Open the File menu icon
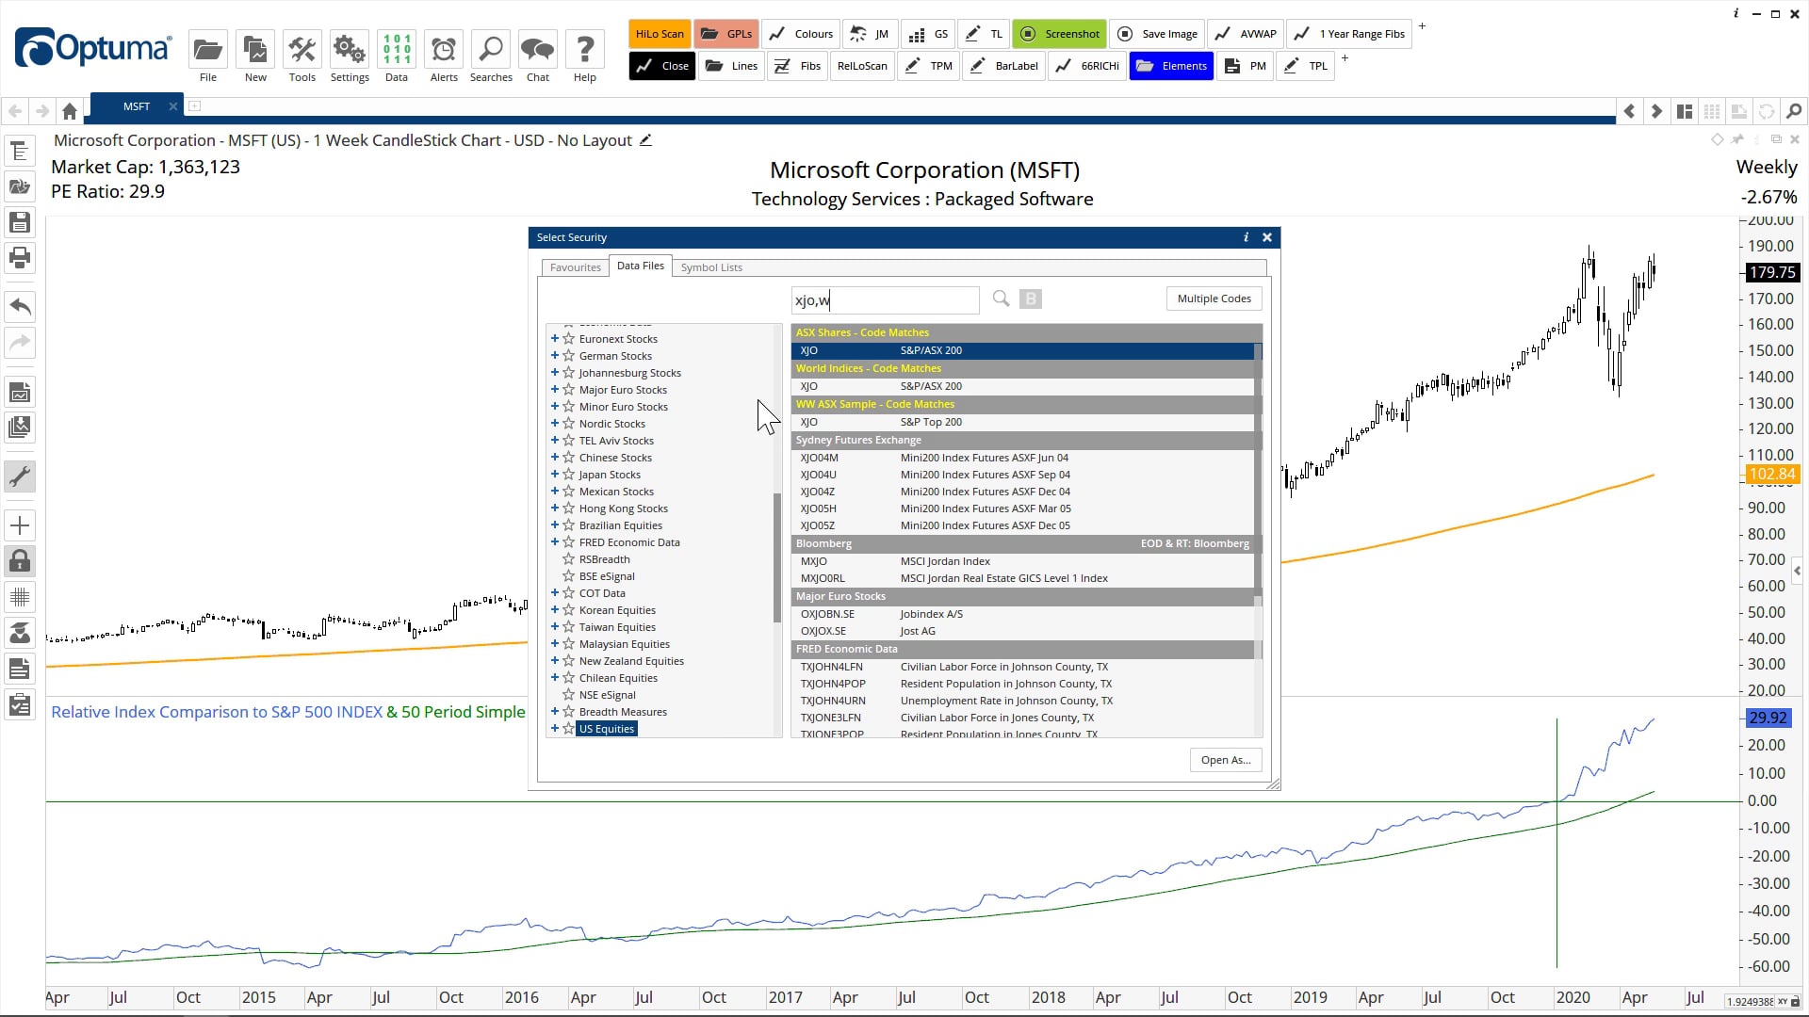The width and height of the screenshot is (1809, 1017). (207, 49)
